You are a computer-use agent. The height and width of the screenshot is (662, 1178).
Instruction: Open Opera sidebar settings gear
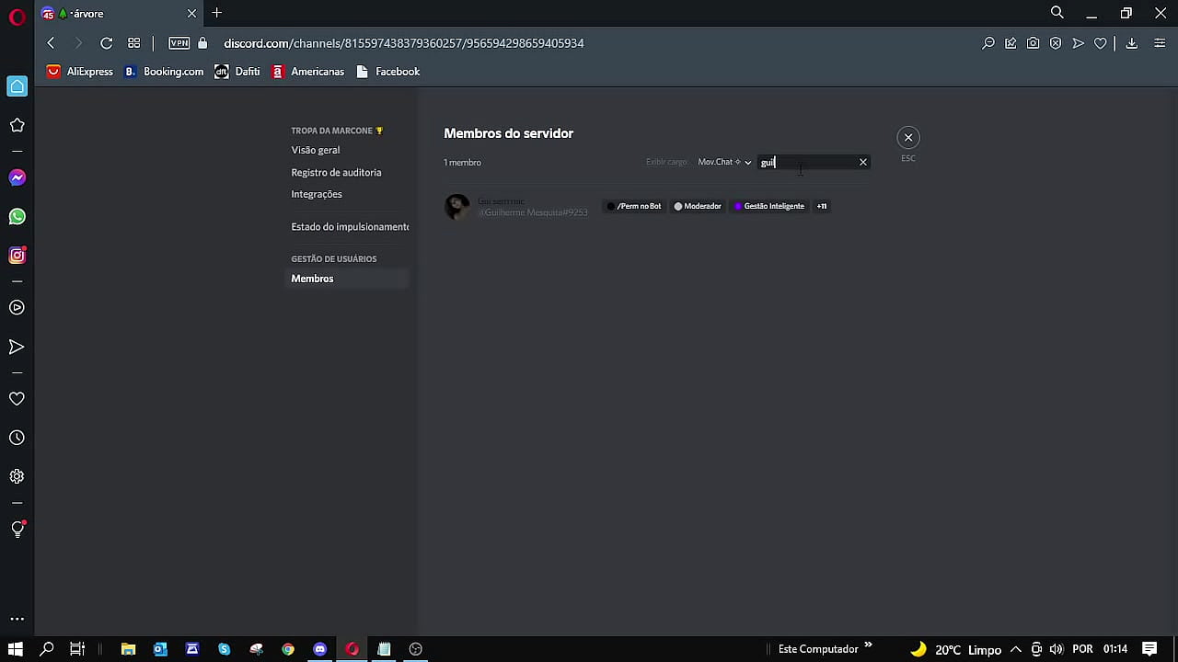[x=17, y=476]
